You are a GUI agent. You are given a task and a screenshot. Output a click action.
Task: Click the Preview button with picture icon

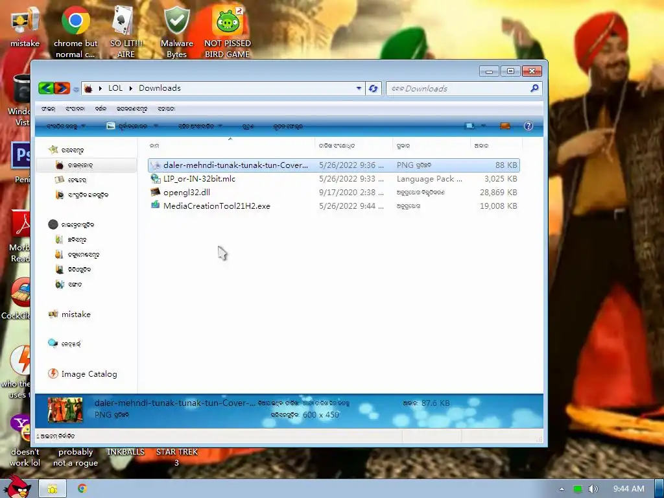(x=127, y=126)
